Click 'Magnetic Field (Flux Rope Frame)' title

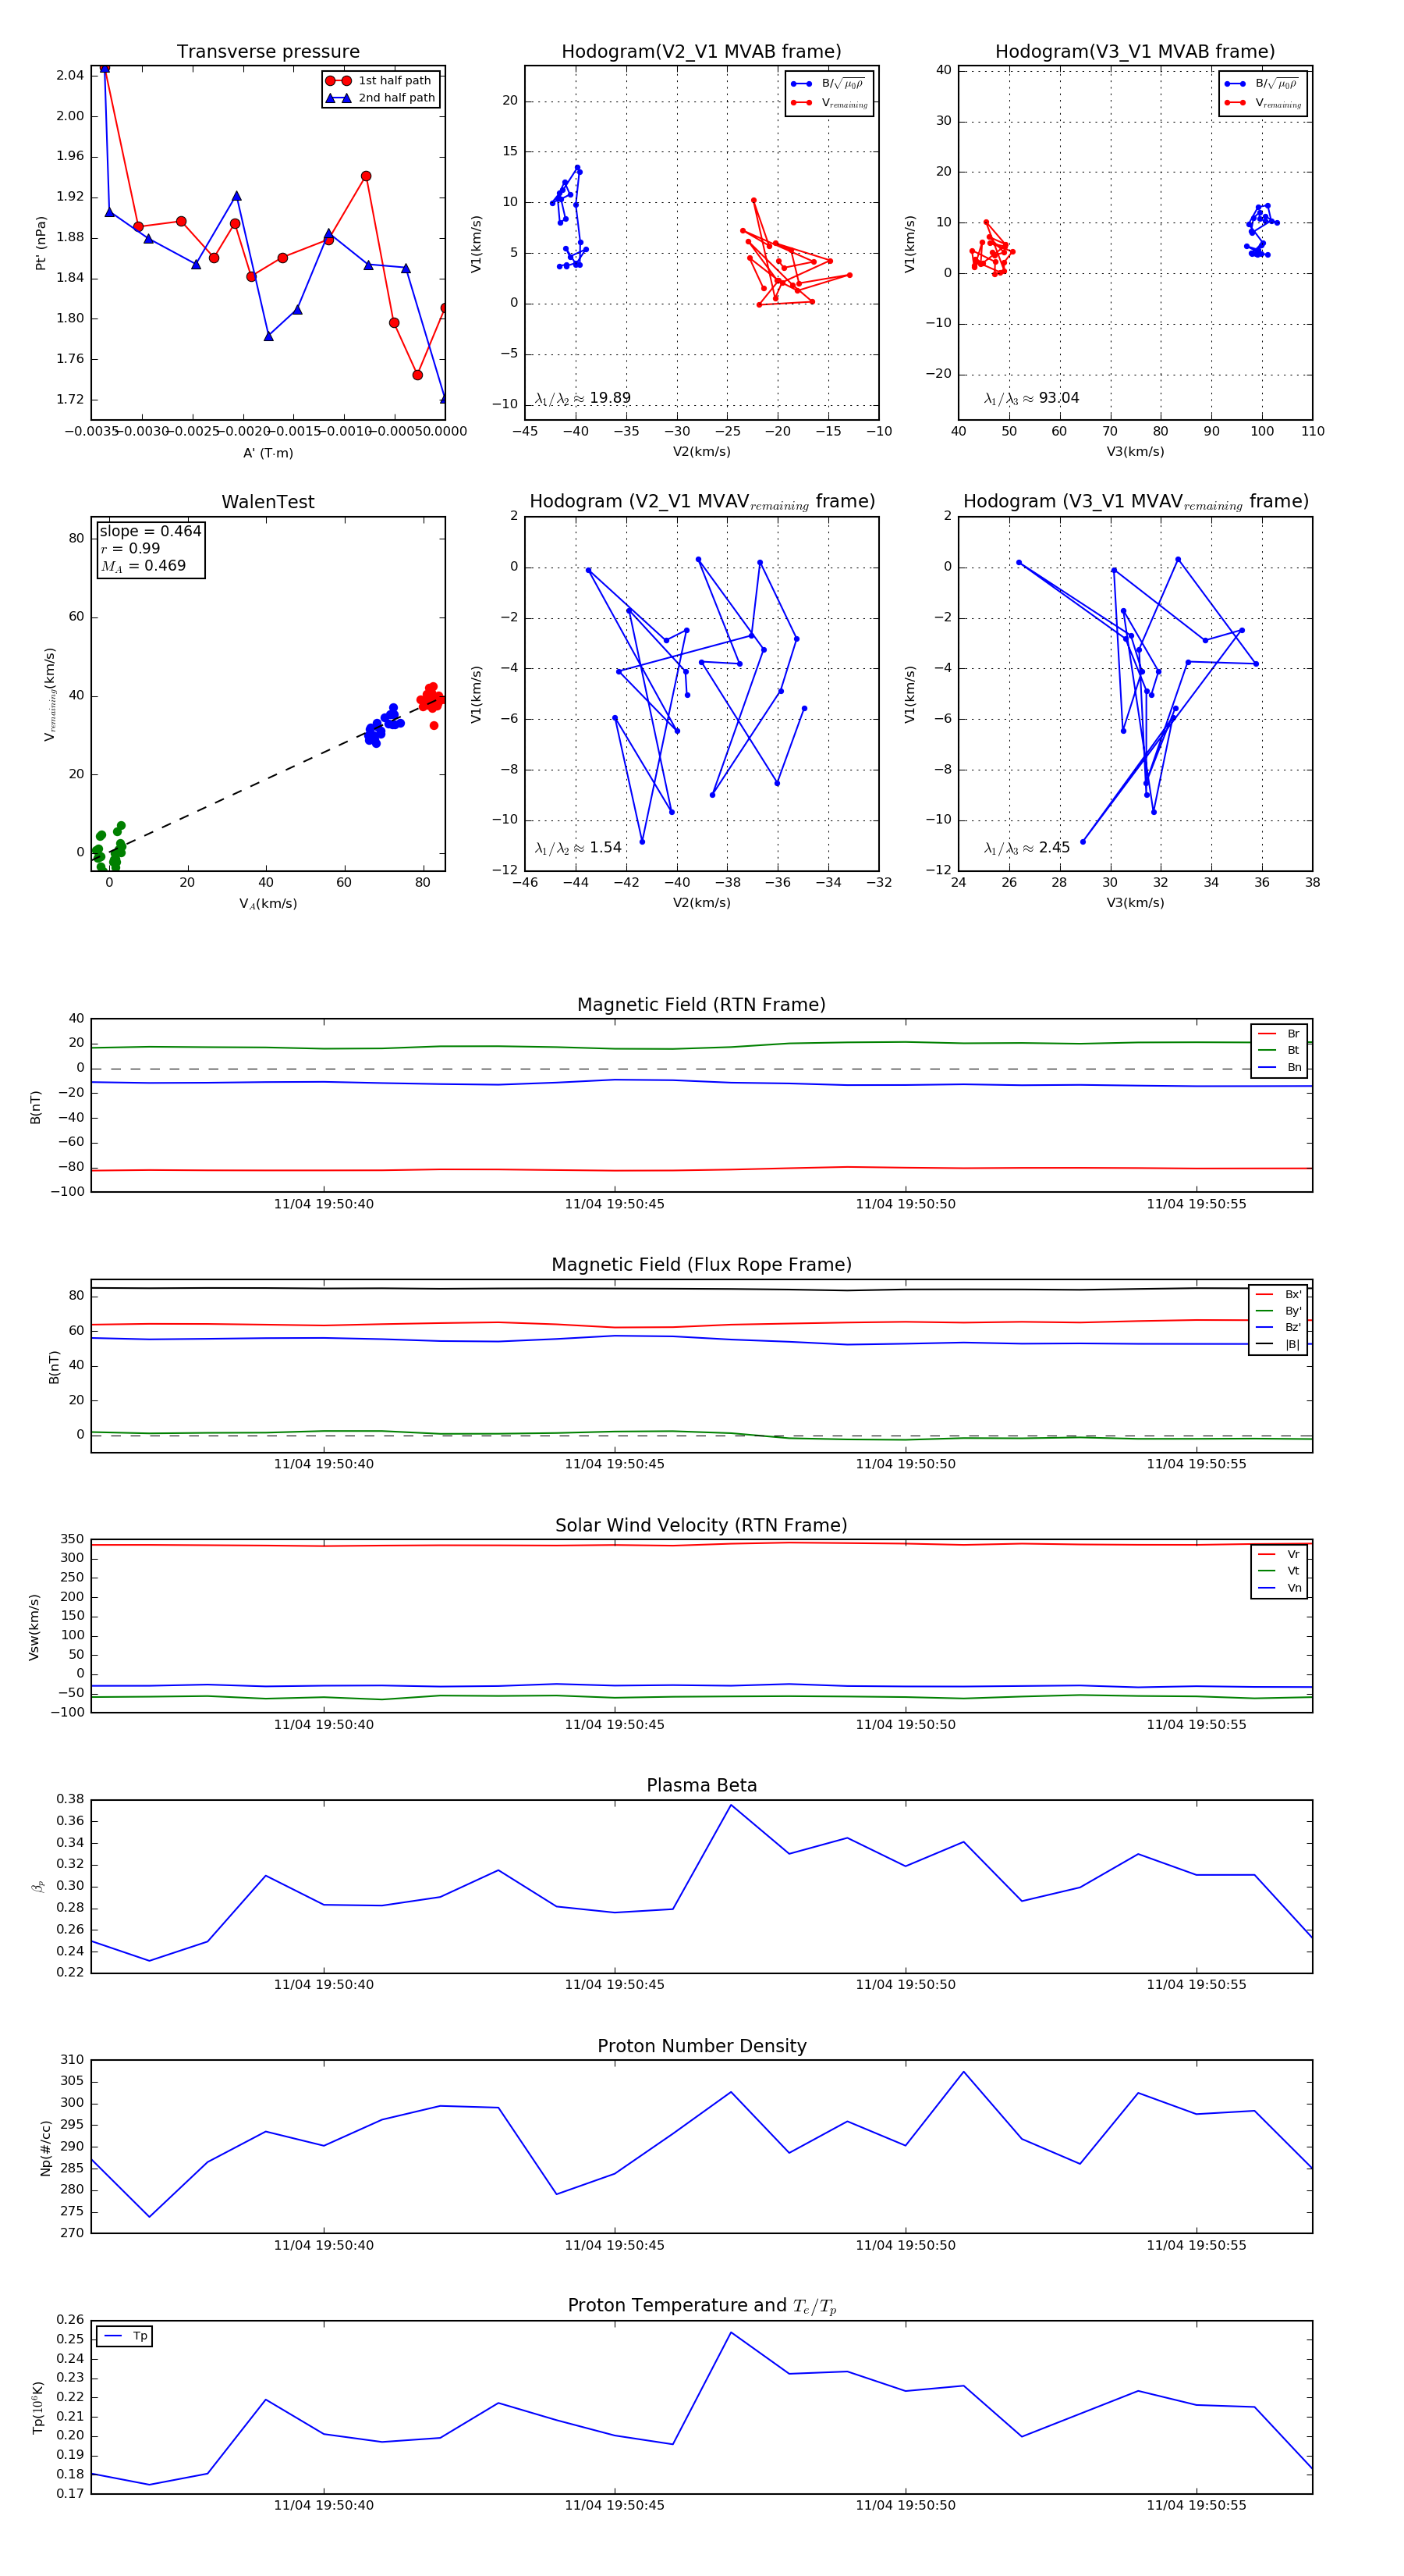pyautogui.click(x=701, y=1265)
